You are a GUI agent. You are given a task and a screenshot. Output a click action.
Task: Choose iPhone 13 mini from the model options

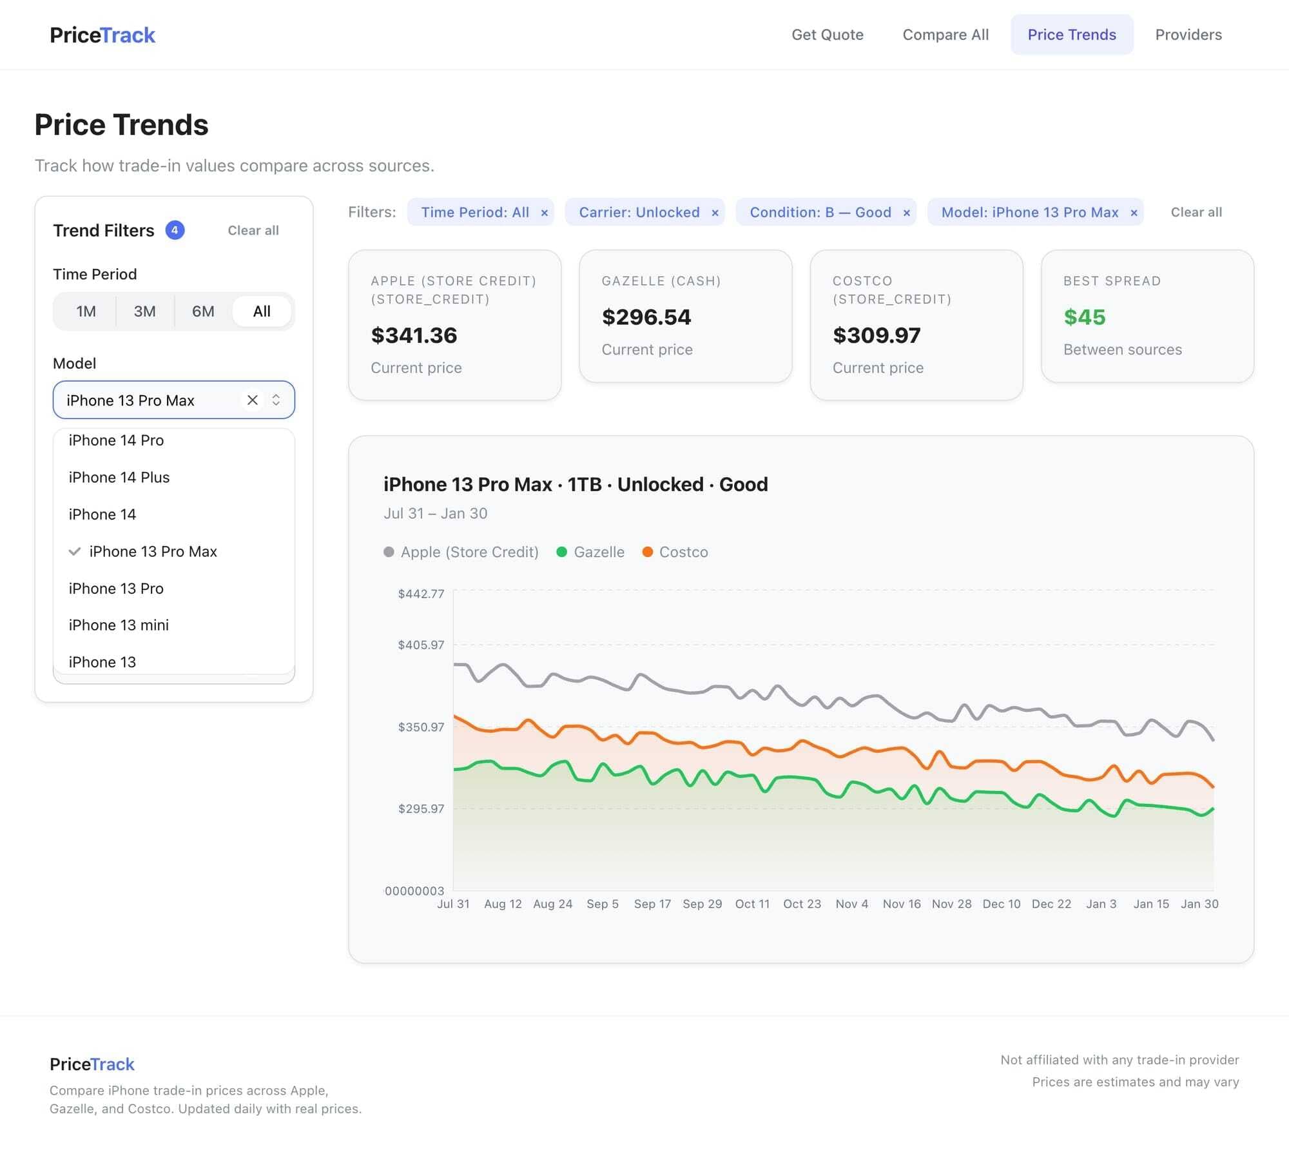click(x=119, y=625)
